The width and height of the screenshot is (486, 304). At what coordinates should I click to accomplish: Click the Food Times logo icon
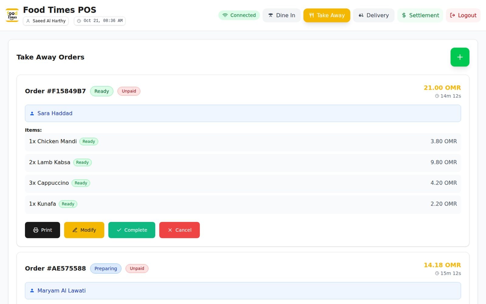pos(12,15)
